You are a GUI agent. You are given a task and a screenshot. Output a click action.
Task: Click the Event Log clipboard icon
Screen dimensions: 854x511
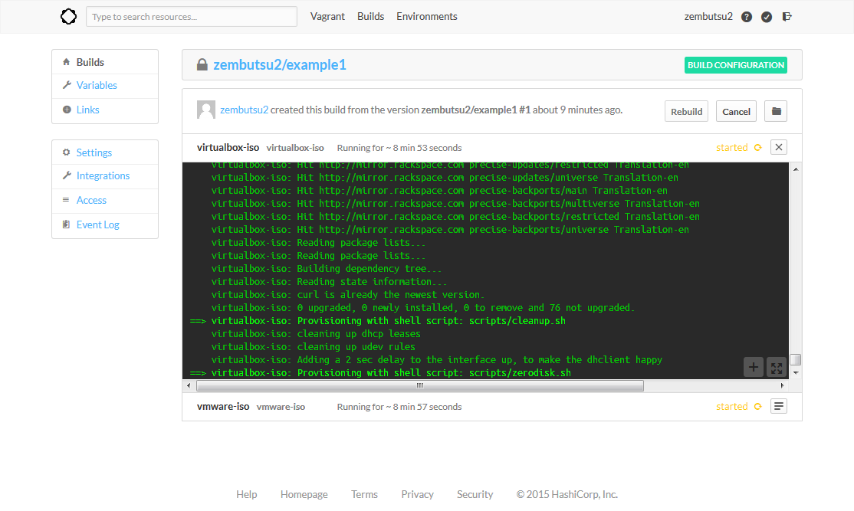(x=66, y=224)
